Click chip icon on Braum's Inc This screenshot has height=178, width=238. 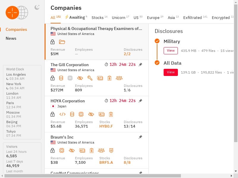coord(62,150)
